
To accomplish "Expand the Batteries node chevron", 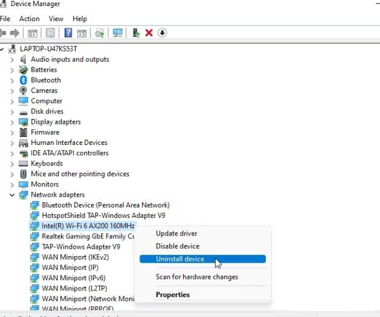I will pos(12,70).
